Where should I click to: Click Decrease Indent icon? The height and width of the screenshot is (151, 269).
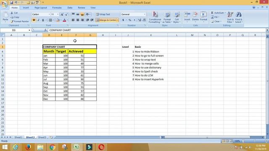click(87, 20)
